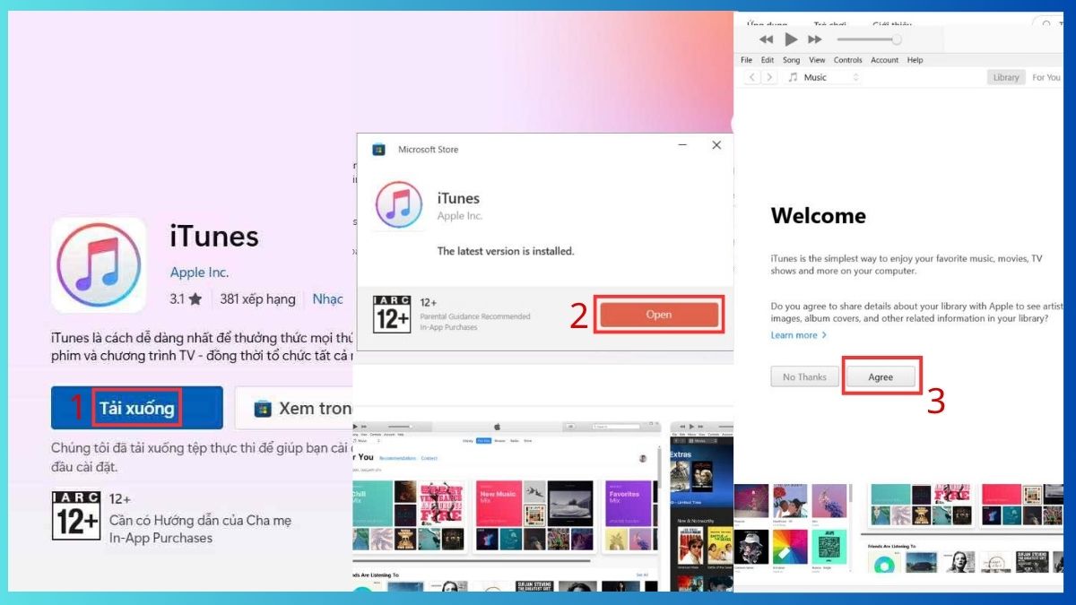Open the 381 xếp hạng ratings link
The image size is (1076, 605).
257,299
